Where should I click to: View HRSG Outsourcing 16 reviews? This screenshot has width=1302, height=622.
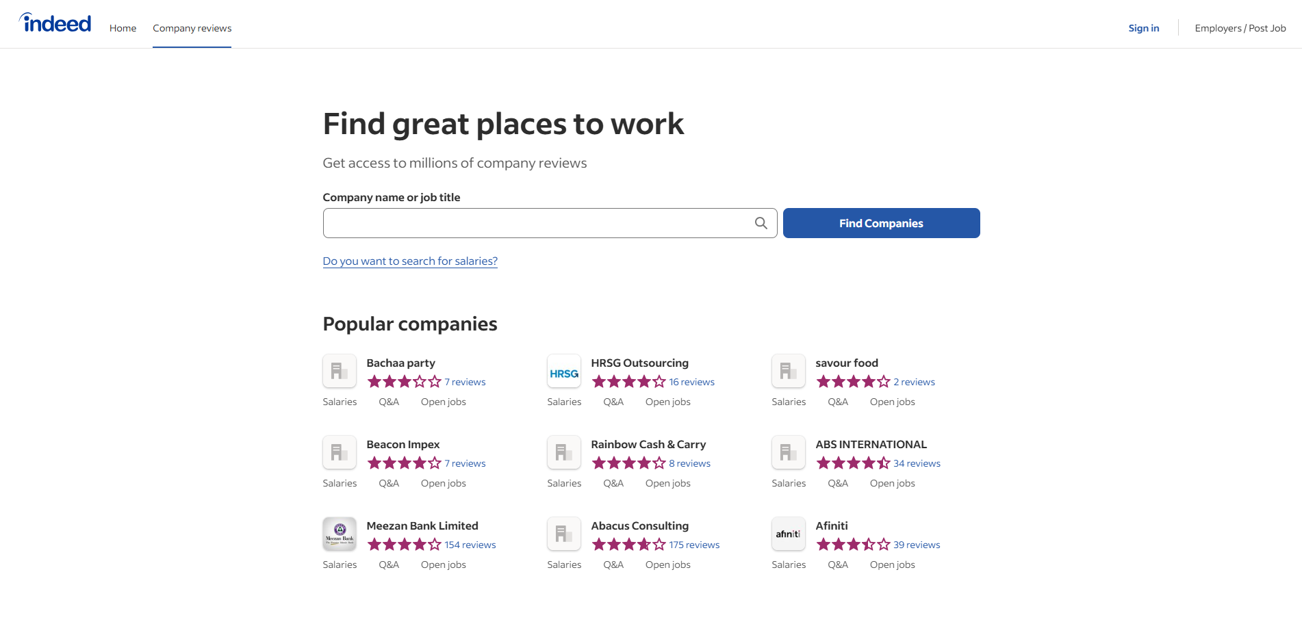(x=691, y=382)
